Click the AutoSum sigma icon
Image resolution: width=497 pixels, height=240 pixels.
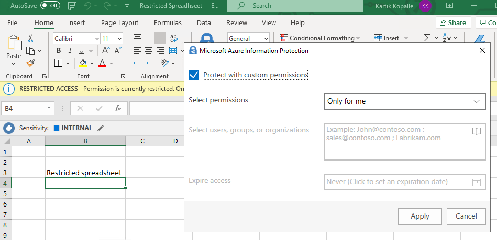tap(427, 38)
